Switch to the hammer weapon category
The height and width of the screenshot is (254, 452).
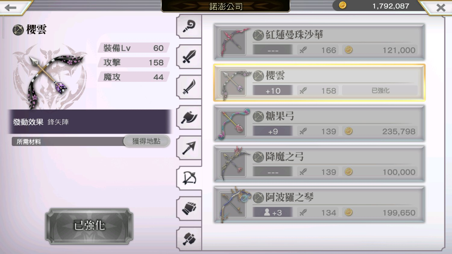click(189, 239)
